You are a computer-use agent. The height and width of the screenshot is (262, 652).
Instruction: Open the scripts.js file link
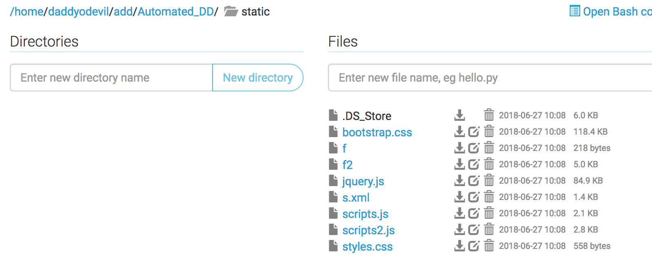[x=365, y=214]
